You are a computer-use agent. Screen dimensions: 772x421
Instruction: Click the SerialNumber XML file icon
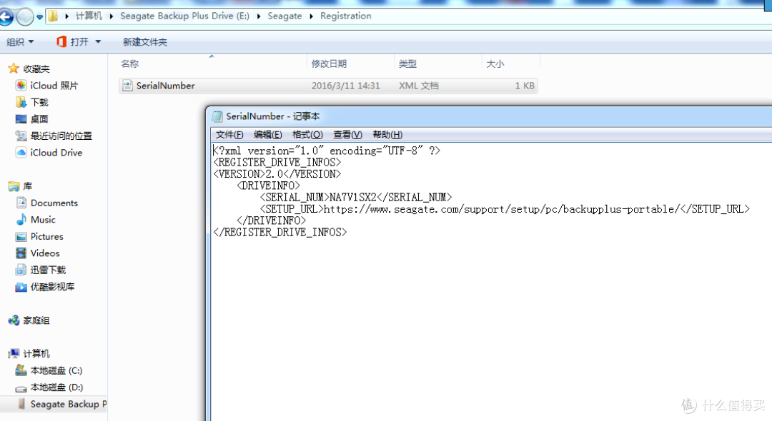(x=127, y=86)
